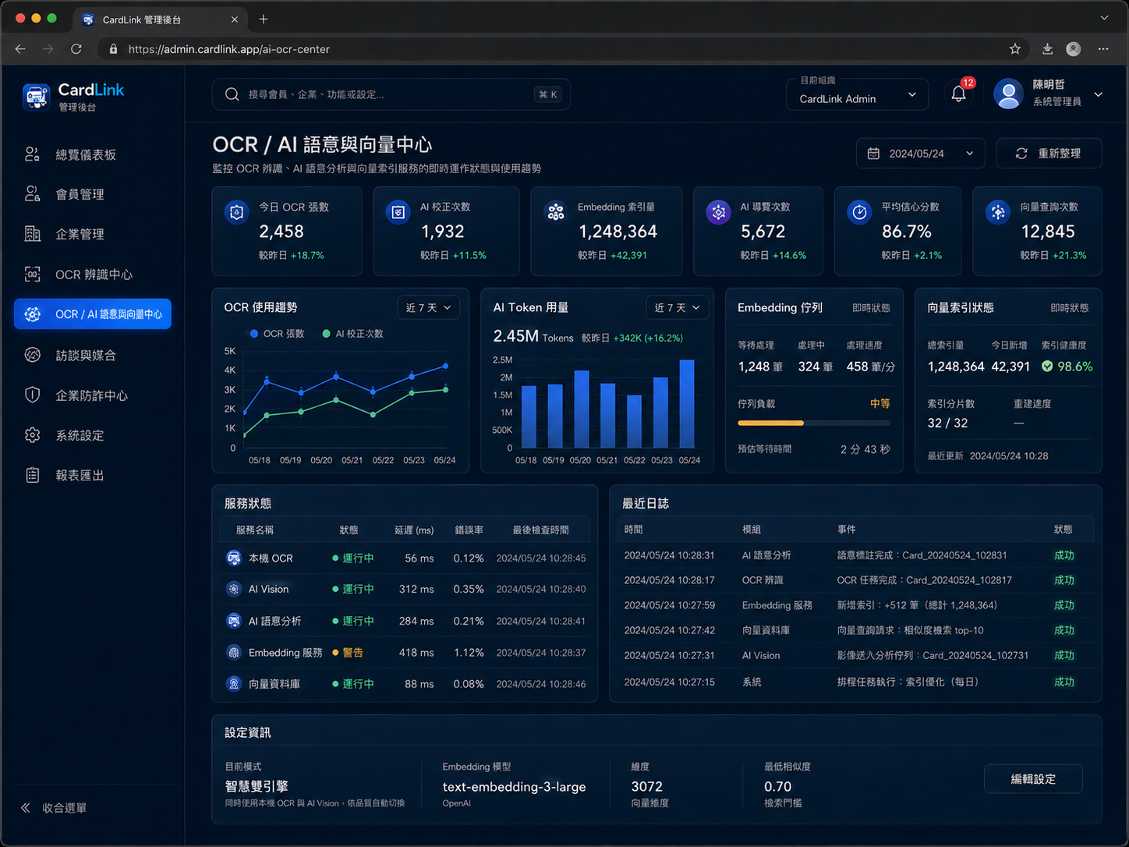
Task: Reload the page in the browser toolbar
Action: [76, 49]
